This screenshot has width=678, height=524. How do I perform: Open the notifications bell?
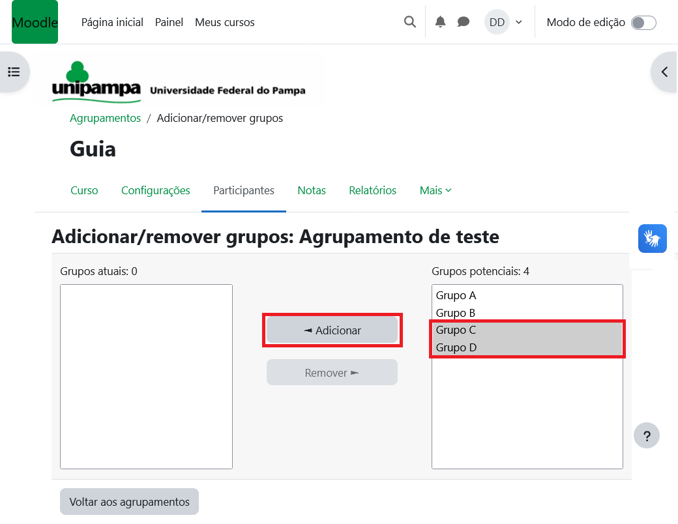tap(441, 22)
